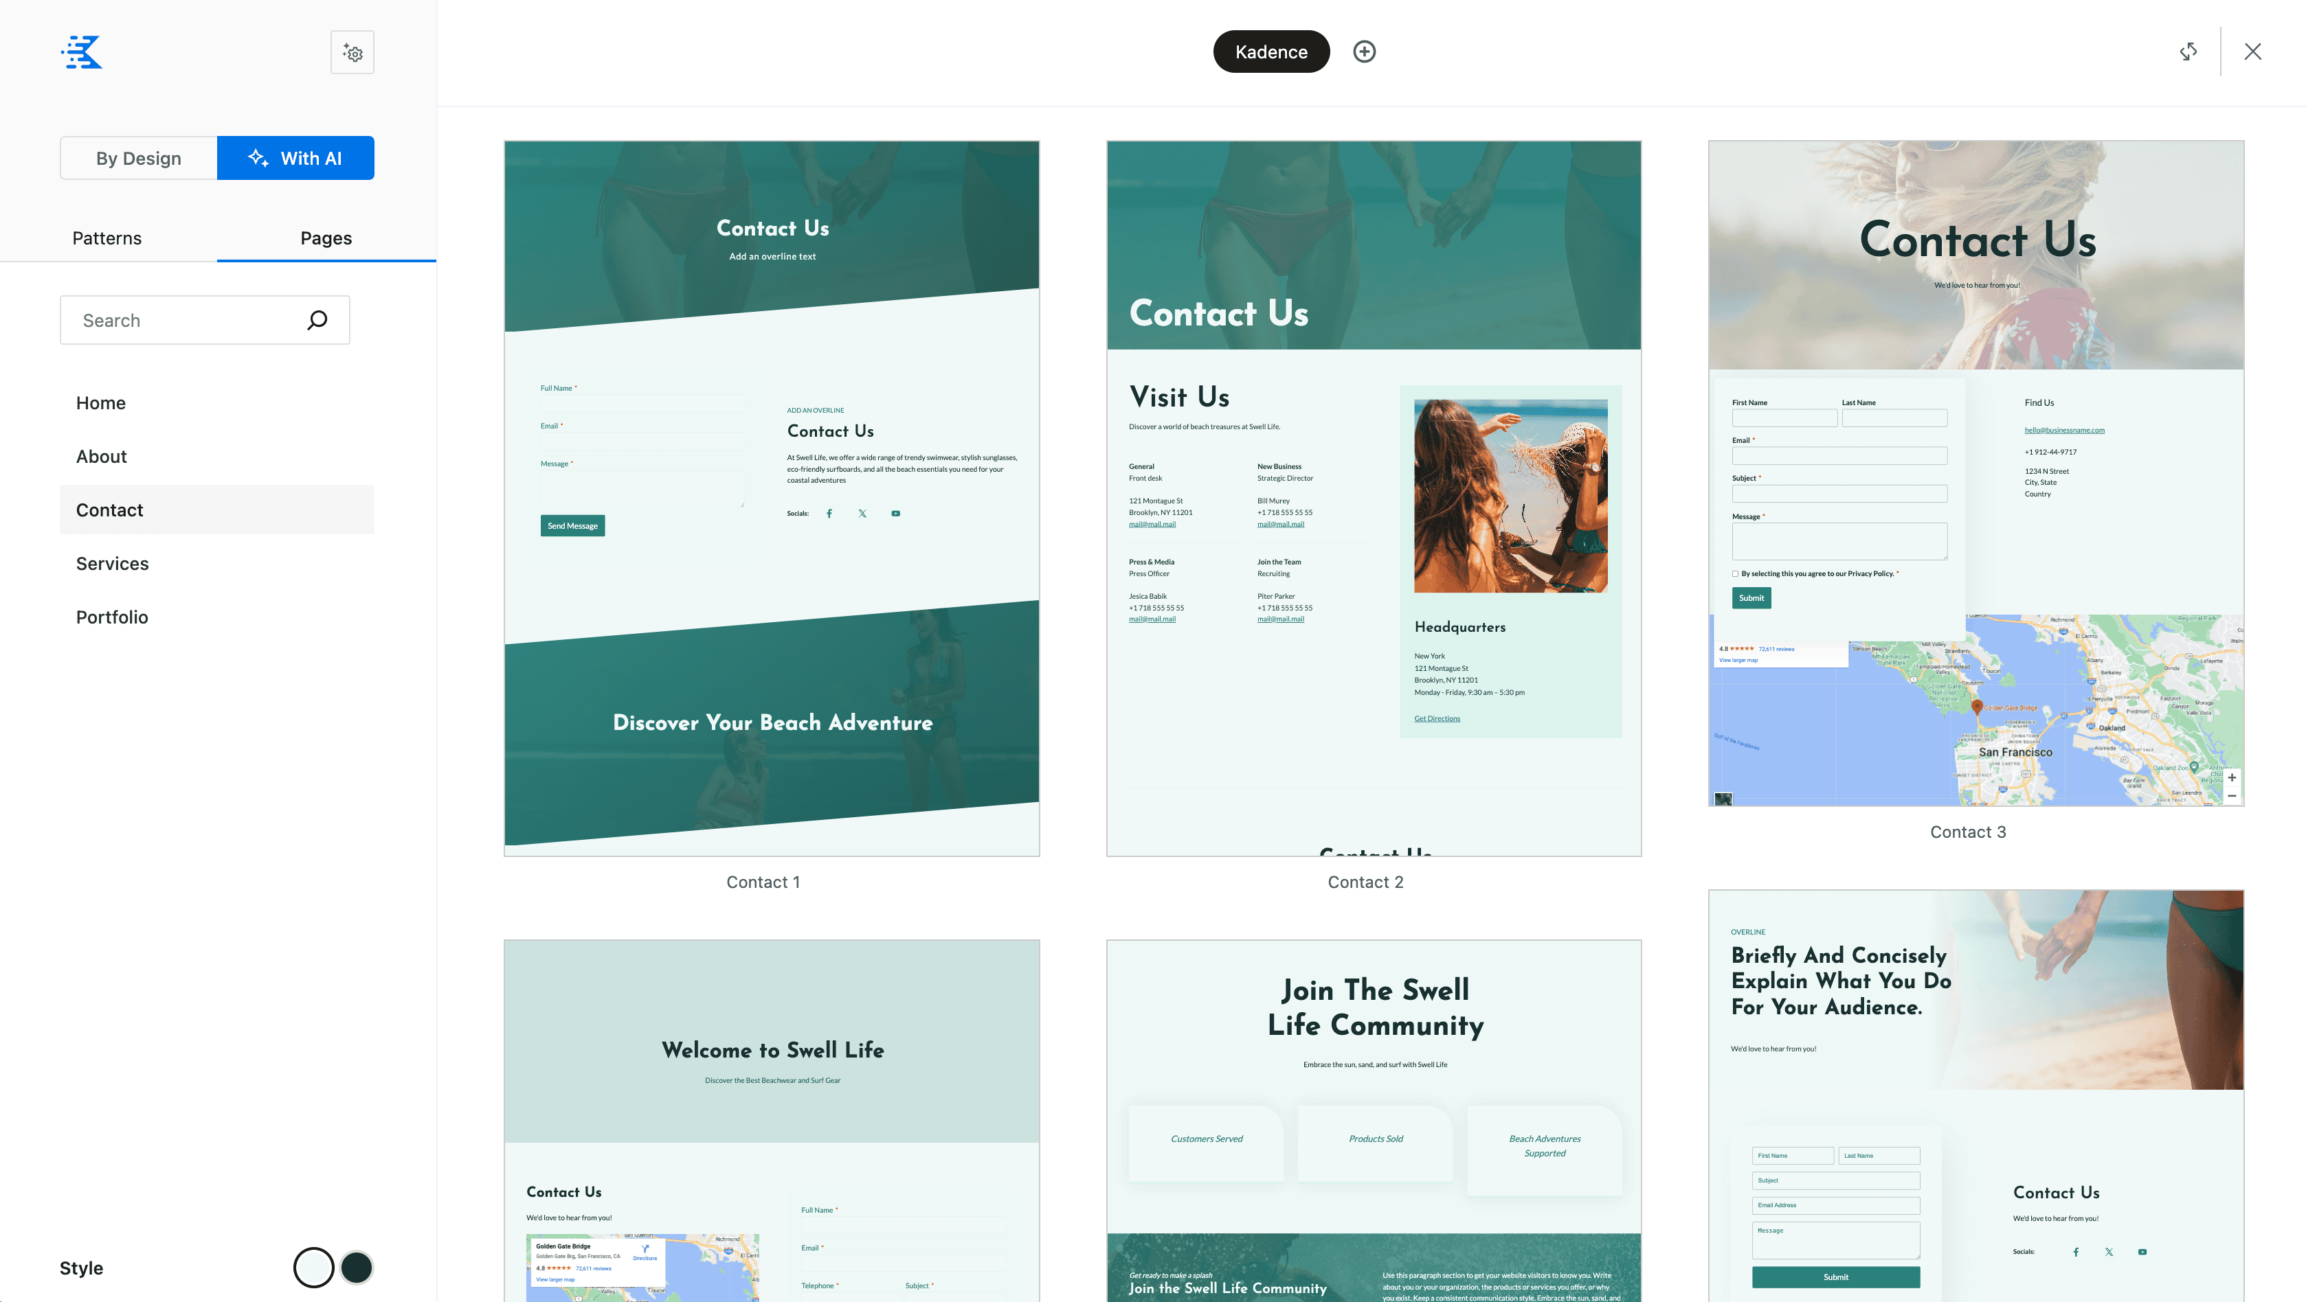Viewport: 2306px width, 1302px height.
Task: Click the Contact menu item in sidebar
Action: click(109, 510)
